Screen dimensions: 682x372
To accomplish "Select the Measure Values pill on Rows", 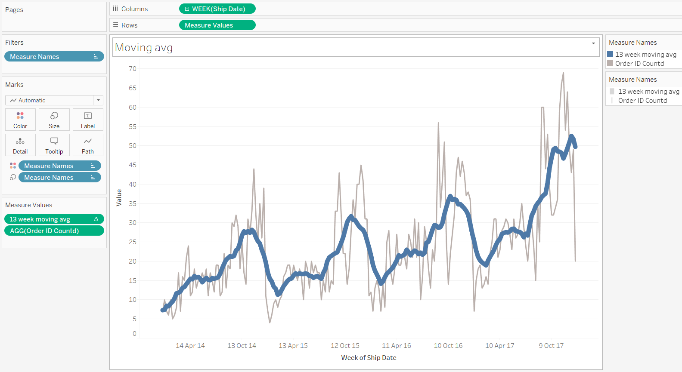I will point(217,25).
